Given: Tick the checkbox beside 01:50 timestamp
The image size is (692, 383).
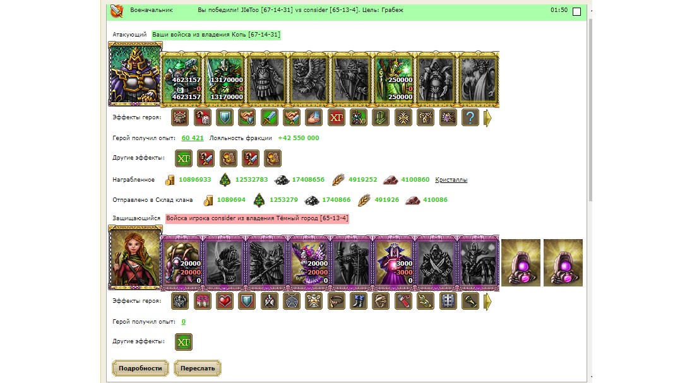Looking at the screenshot, I should click(576, 11).
